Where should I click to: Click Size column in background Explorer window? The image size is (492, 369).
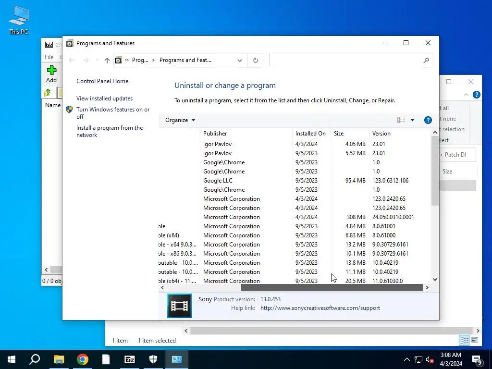coord(447,172)
